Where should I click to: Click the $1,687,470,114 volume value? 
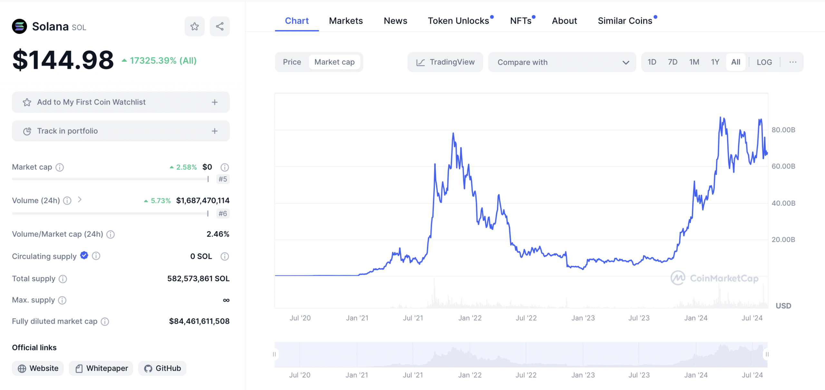(203, 201)
